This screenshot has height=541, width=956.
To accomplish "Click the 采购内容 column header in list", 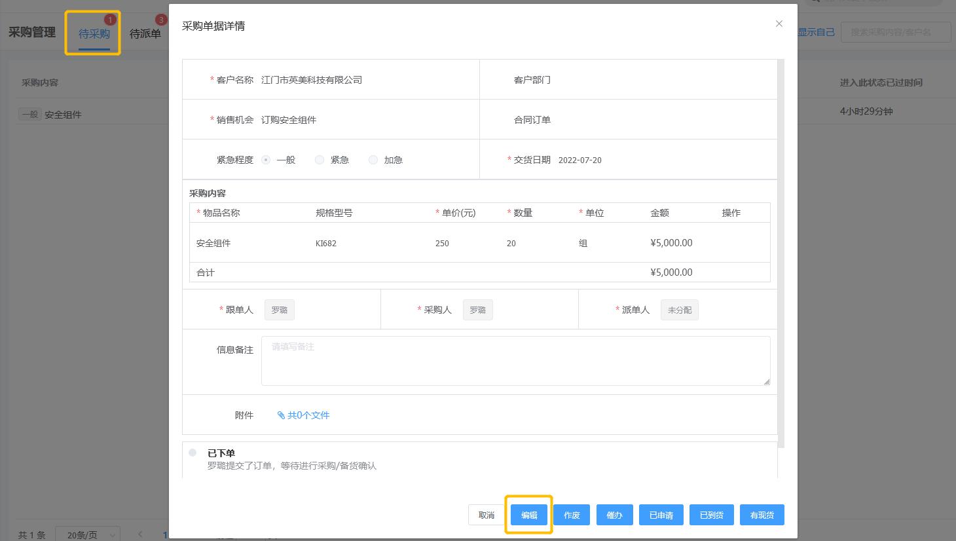I will (40, 83).
